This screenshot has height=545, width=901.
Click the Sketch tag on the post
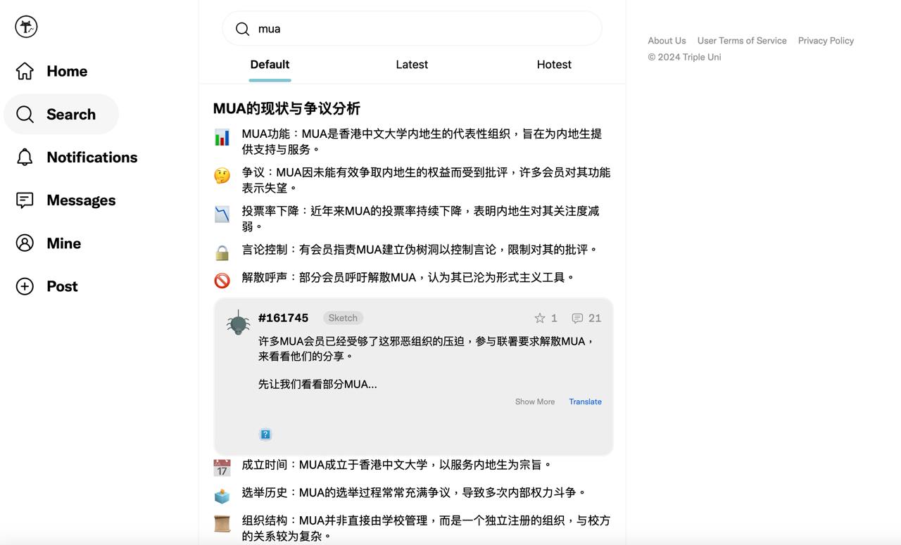[x=343, y=318]
